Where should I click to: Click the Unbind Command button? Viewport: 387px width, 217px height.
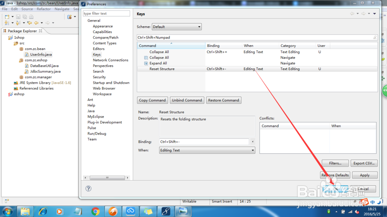coord(187,100)
